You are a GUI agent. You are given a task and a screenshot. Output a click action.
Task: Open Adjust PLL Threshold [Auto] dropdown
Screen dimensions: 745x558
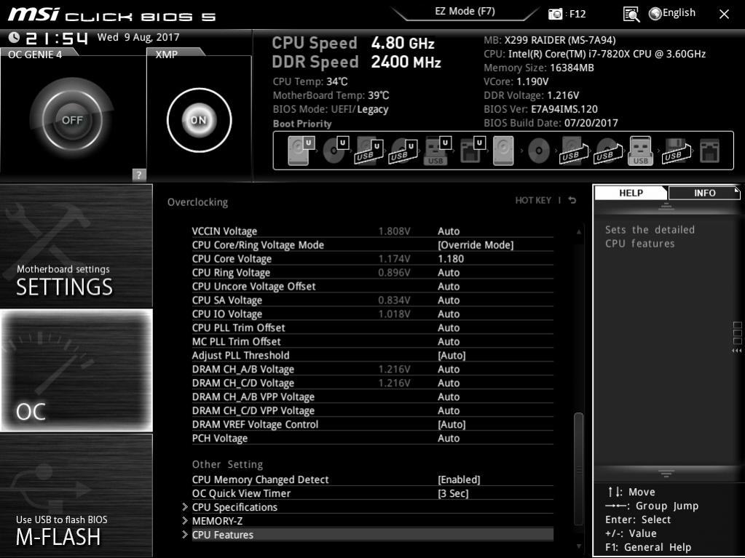point(452,356)
